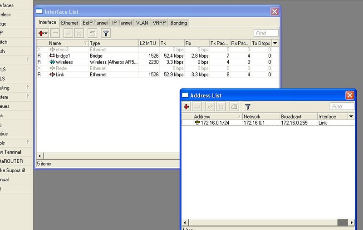Viewport: 363px width, 230px height.
Task: Focus Find field in Interface List
Action: point(266,33)
